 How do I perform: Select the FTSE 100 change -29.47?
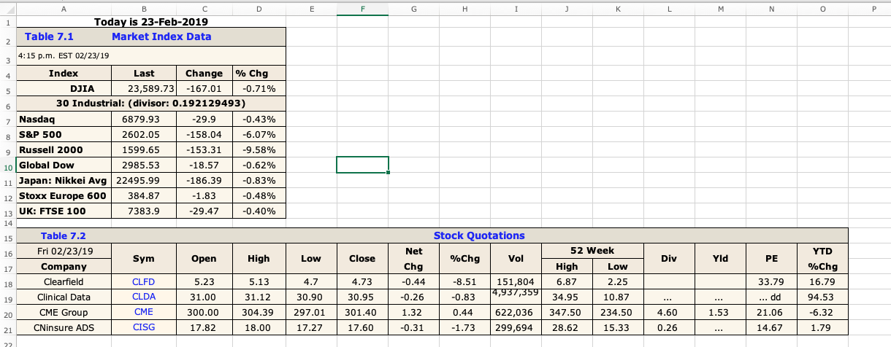(x=204, y=211)
